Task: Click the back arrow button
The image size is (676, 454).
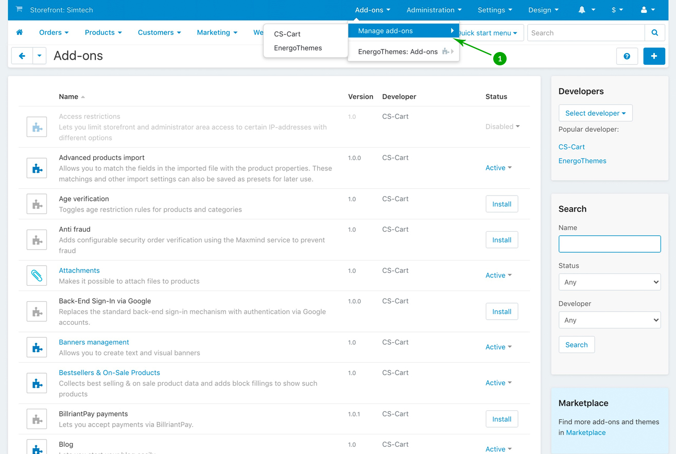Action: (x=22, y=56)
